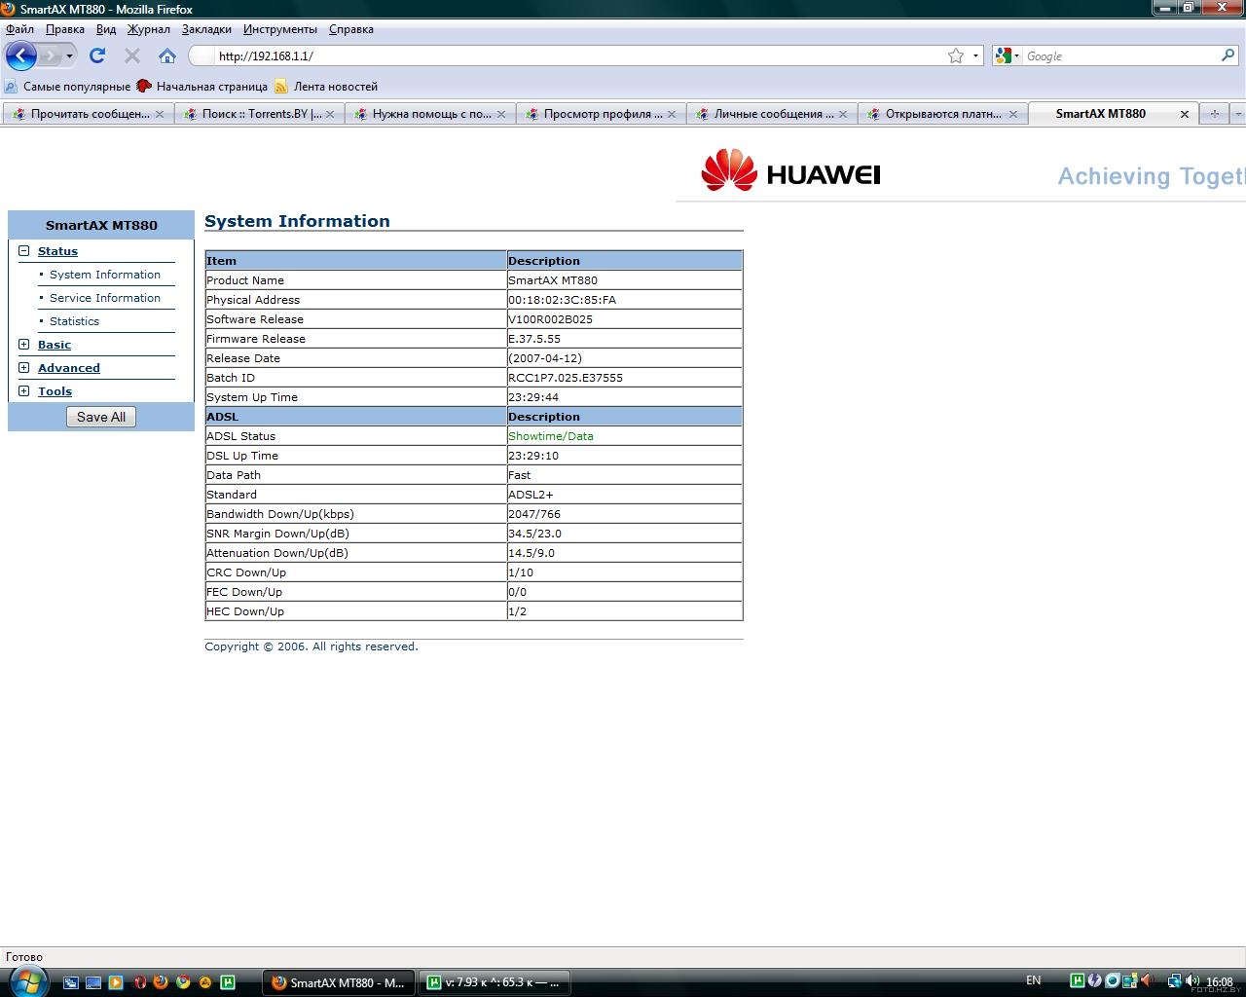Click the 16:08 system clock

(x=1220, y=981)
